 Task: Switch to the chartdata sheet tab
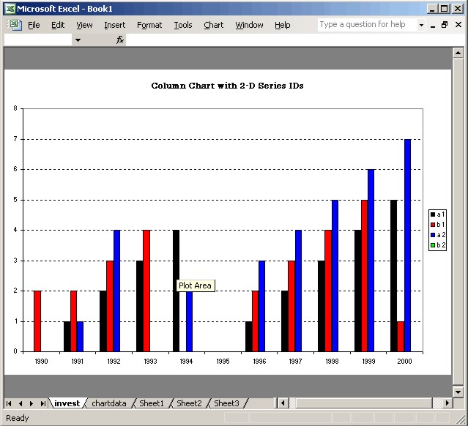(x=108, y=403)
